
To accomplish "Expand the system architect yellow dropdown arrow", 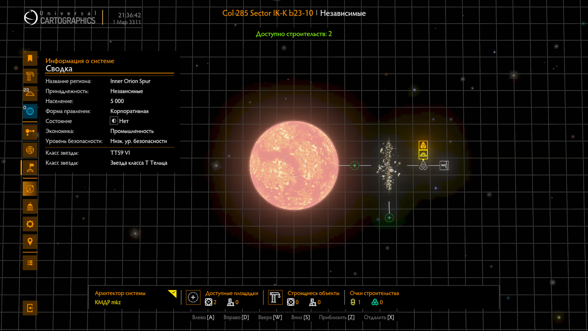I will [x=172, y=294].
